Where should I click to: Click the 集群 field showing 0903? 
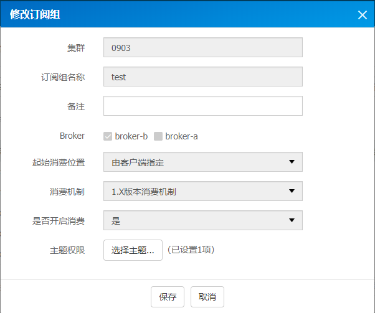coord(203,47)
